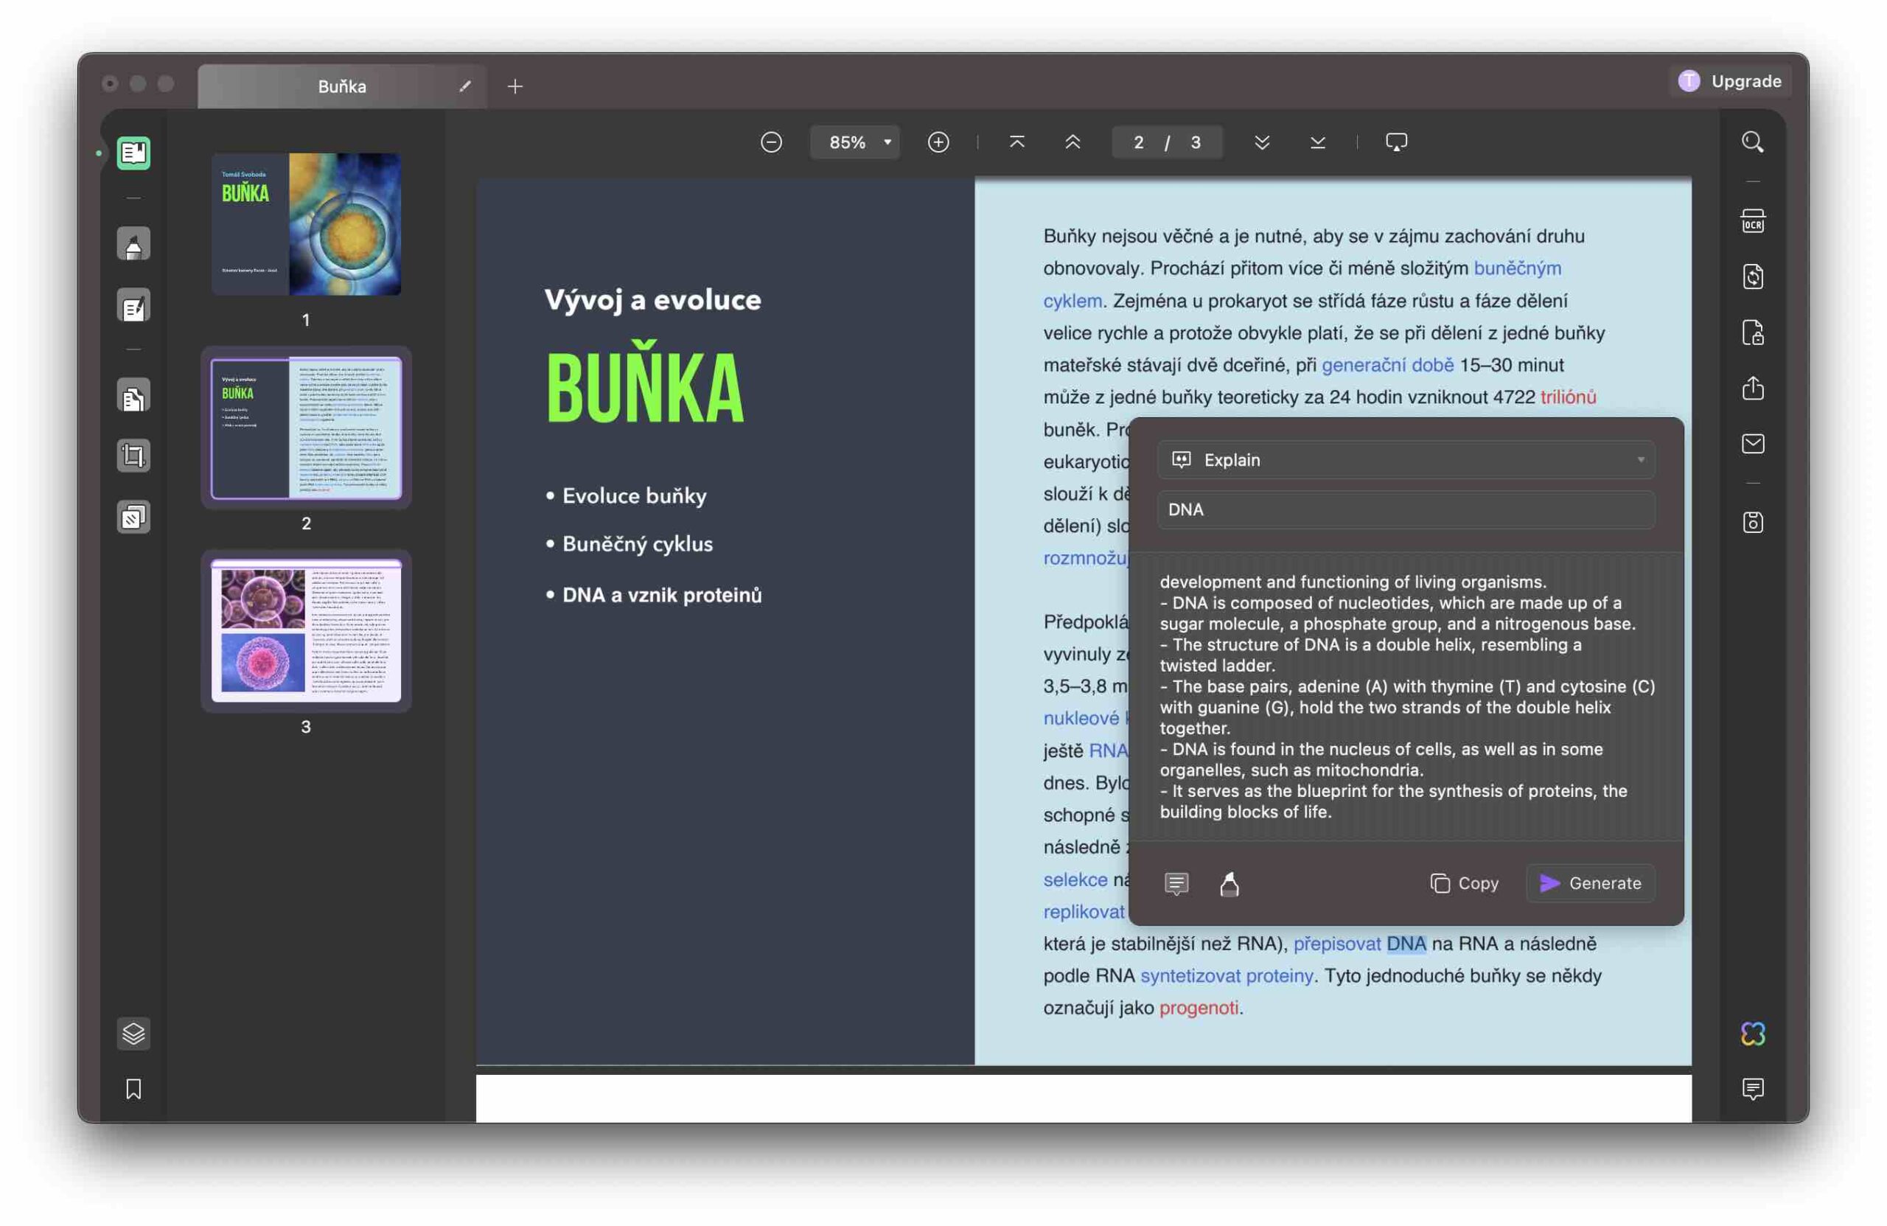This screenshot has width=1887, height=1226.
Task: Open a new tab with plus
Action: [x=515, y=86]
